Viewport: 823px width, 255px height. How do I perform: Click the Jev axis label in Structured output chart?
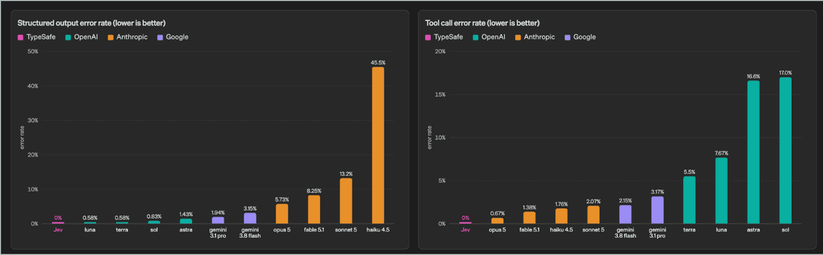(58, 231)
